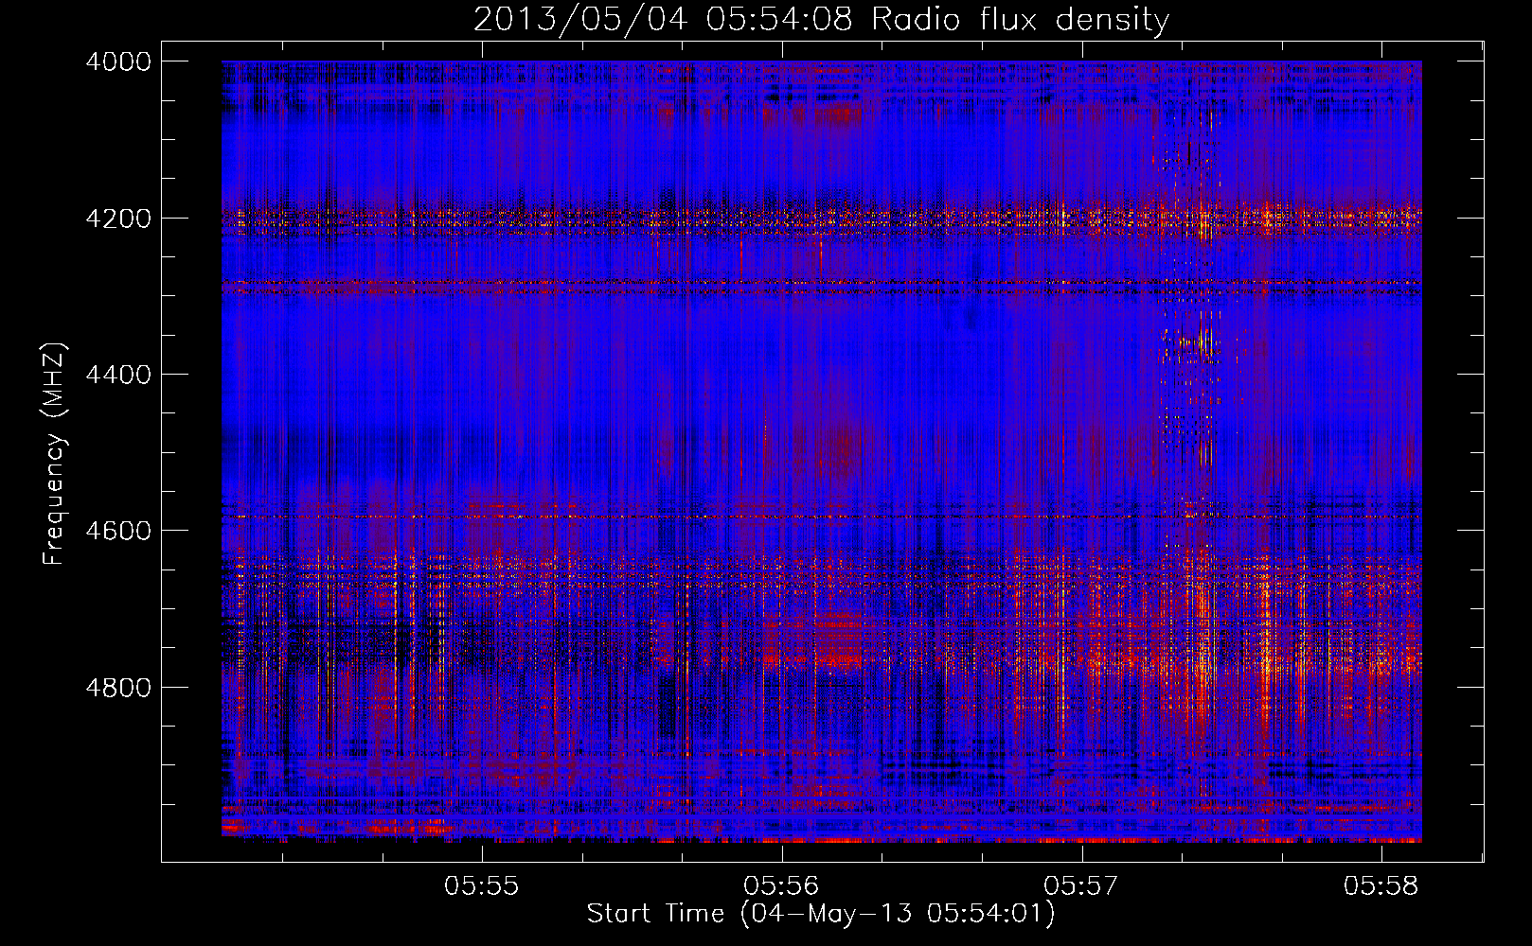Click the 05:57 time axis label
Image resolution: width=1532 pixels, height=946 pixels.
(1081, 886)
